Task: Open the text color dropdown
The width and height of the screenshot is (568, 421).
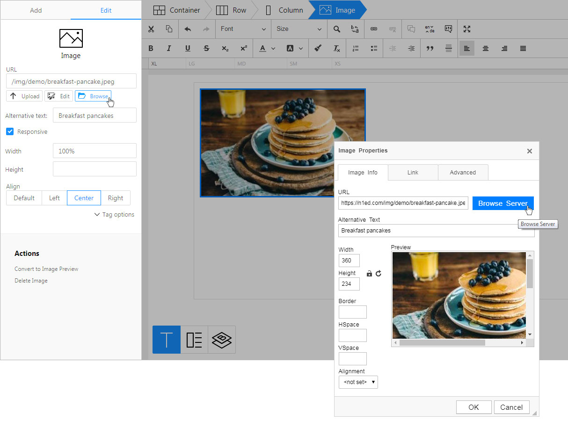Action: tap(267, 48)
